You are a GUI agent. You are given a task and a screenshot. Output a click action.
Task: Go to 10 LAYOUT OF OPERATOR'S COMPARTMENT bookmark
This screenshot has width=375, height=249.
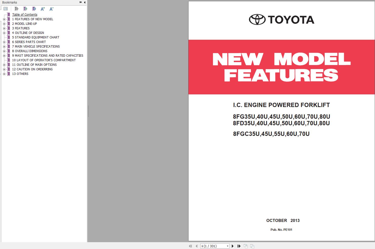tap(44, 60)
